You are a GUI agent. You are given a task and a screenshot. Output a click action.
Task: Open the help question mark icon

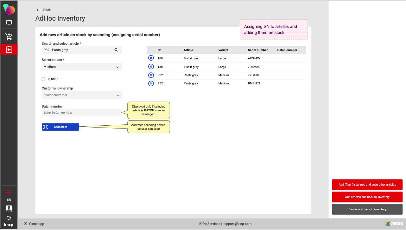tap(9, 218)
